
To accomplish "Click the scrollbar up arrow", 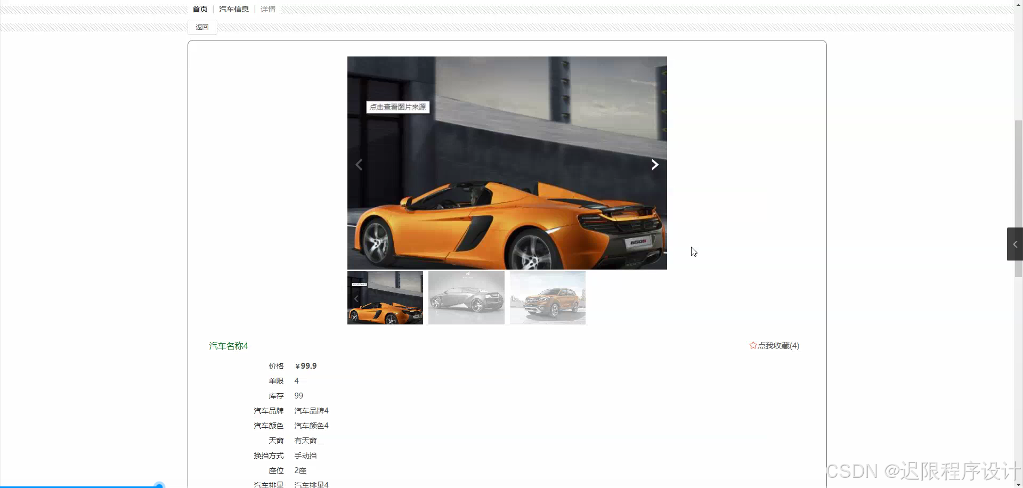I will tap(1018, 4).
